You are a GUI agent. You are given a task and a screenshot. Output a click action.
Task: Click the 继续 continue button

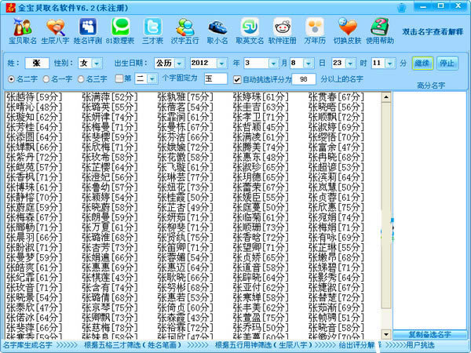422,64
